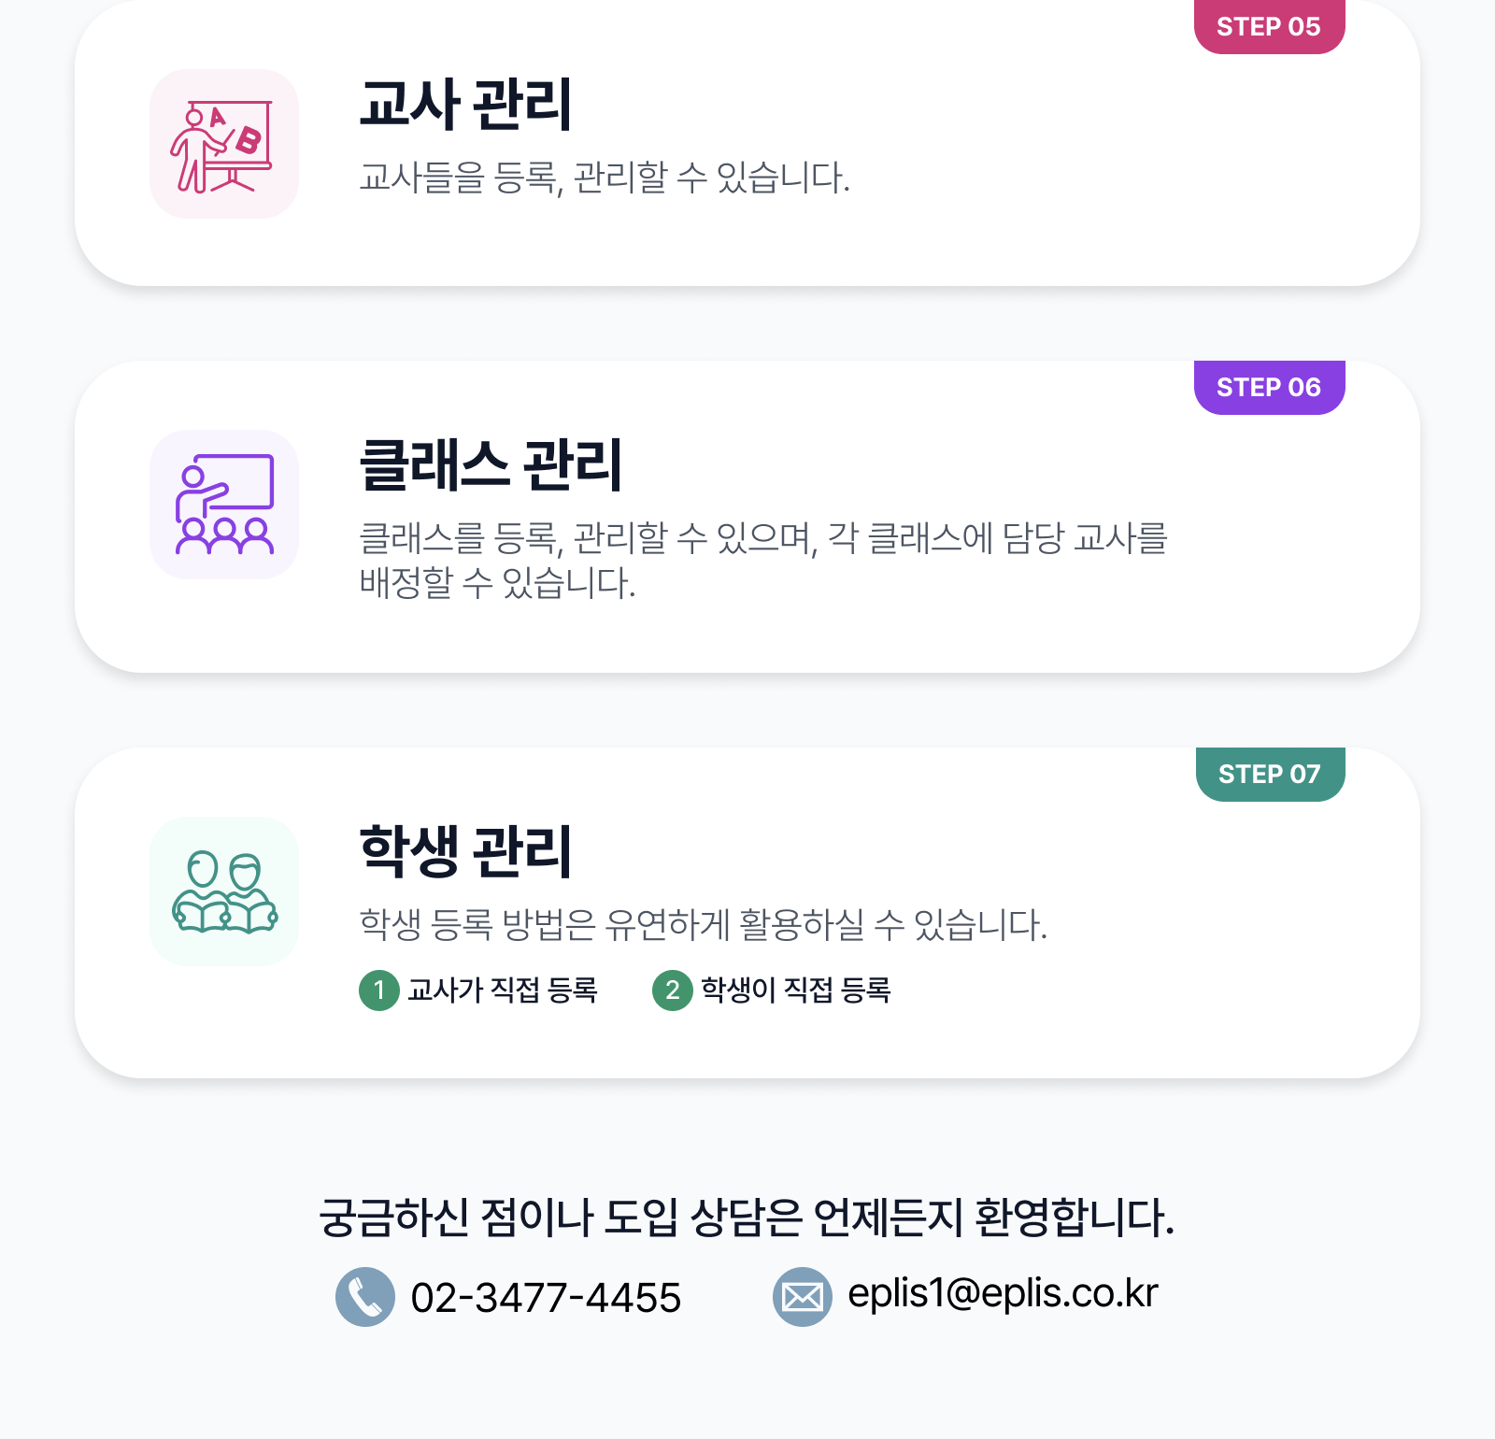
Task: Click the STEP 07 green badge
Action: pos(1270,775)
